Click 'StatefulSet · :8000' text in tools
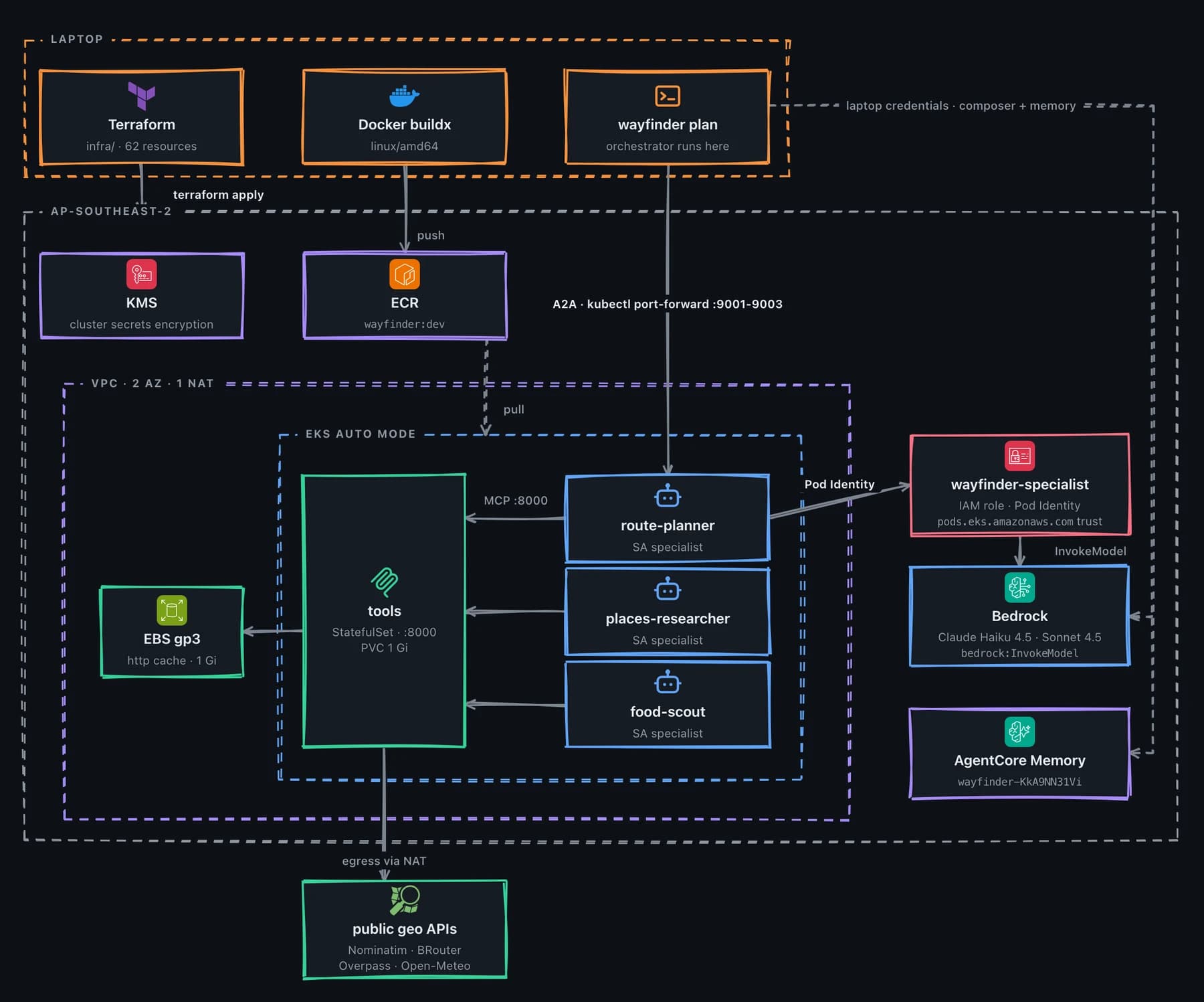The image size is (1204, 1002). pos(384,632)
